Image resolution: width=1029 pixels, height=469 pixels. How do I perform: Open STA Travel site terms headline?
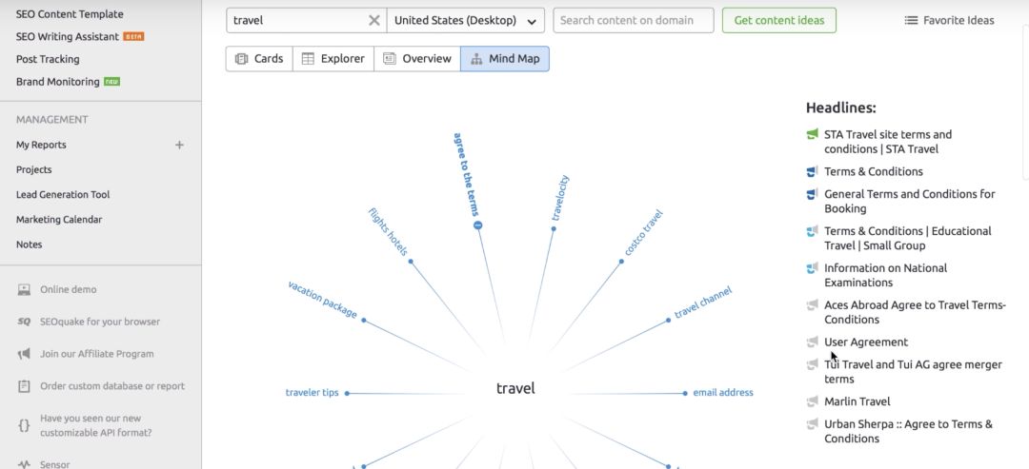click(888, 142)
